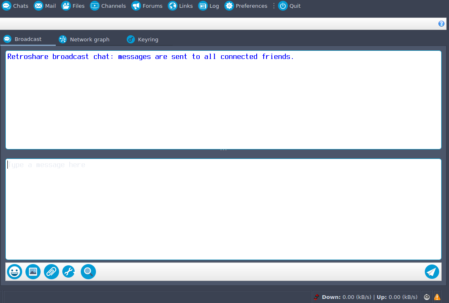This screenshot has width=449, height=303.
Task: Send the message using the paper plane icon
Action: 432,271
